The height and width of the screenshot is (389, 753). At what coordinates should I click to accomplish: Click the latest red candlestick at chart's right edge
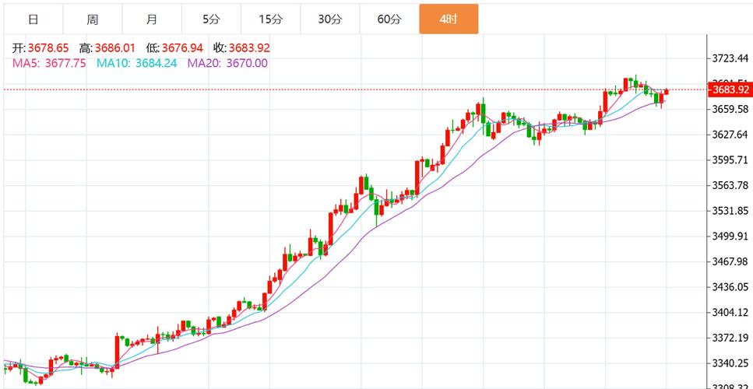pos(667,92)
